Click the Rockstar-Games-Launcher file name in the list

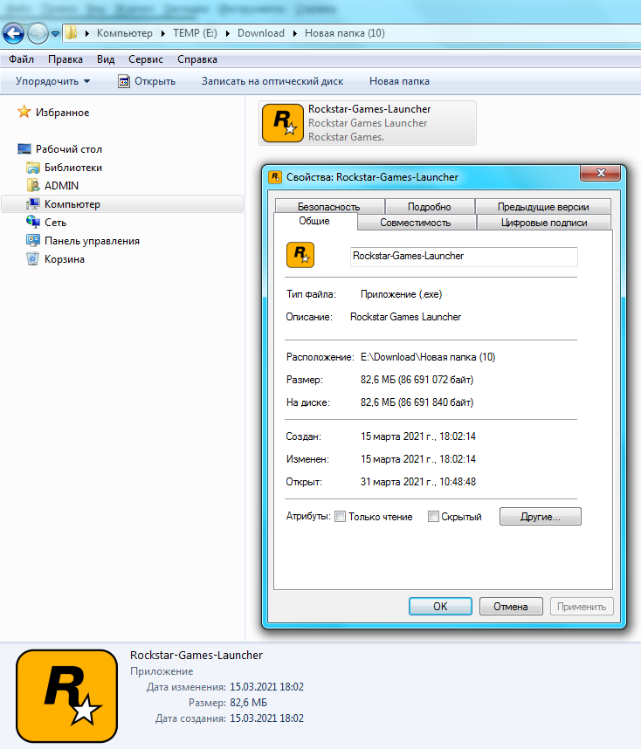point(369,109)
